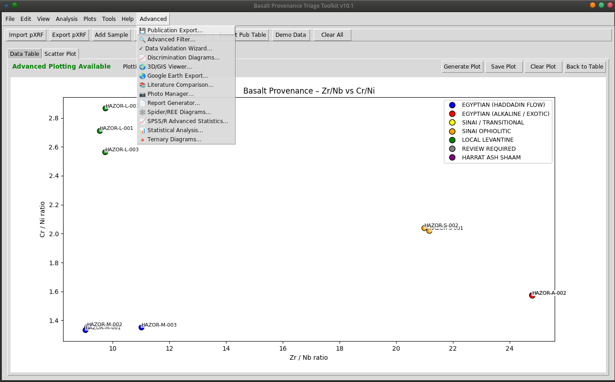Open the 3D/GIS Viewer globe icon
The image size is (615, 382).
pyautogui.click(x=142, y=66)
